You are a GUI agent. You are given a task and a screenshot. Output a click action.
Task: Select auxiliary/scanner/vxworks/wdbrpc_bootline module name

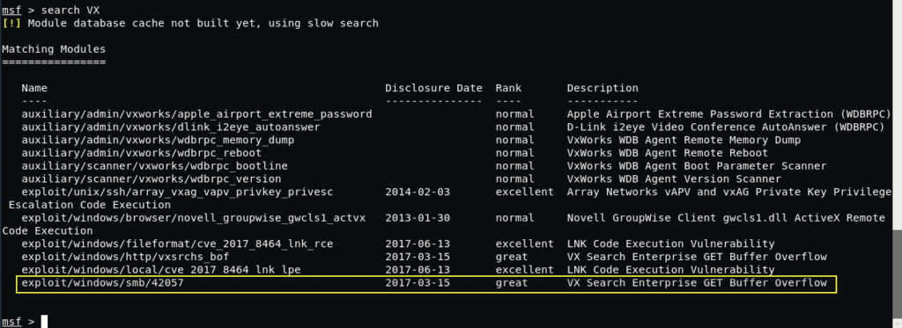[x=155, y=166]
